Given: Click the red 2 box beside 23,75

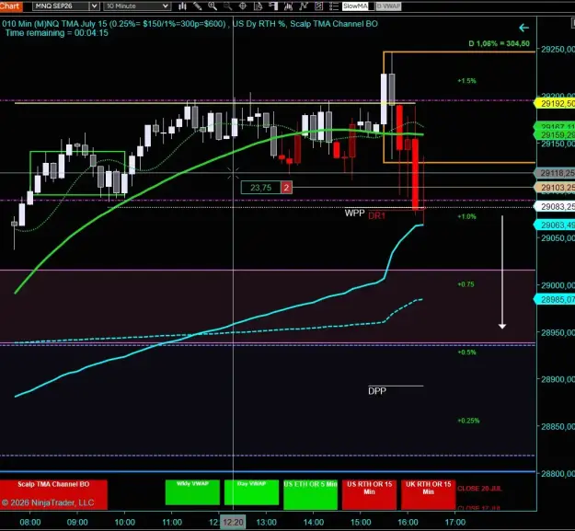Looking at the screenshot, I should [286, 188].
